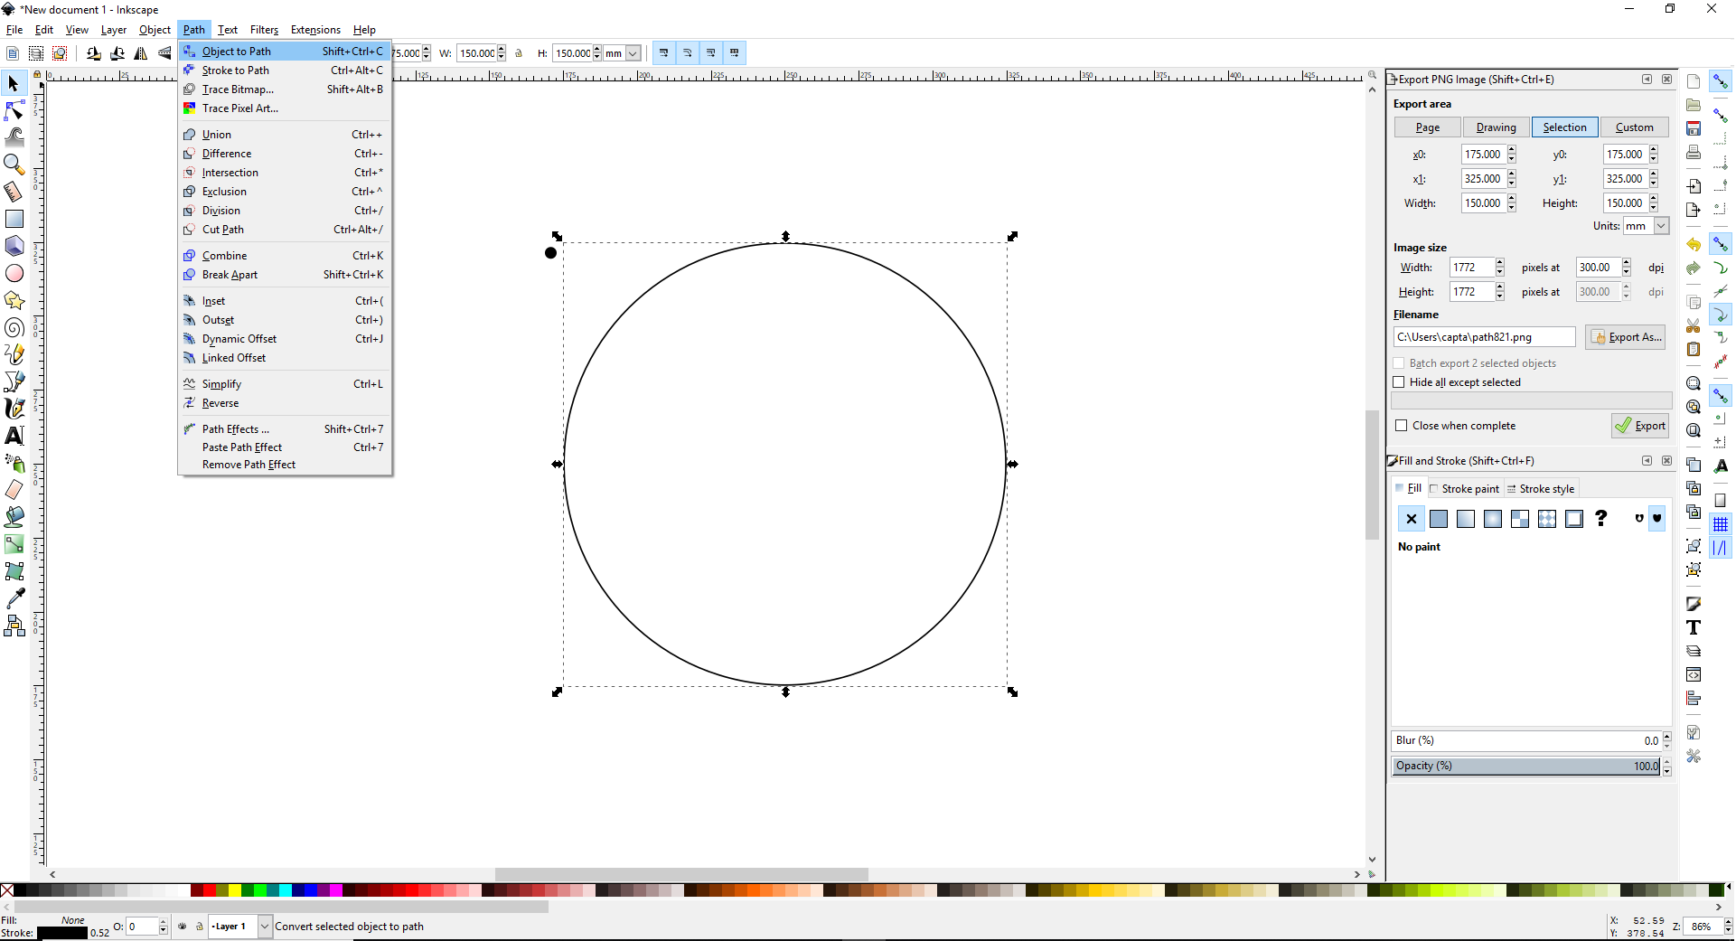The width and height of the screenshot is (1736, 941).
Task: Open the Extensions menu
Action: tap(315, 30)
